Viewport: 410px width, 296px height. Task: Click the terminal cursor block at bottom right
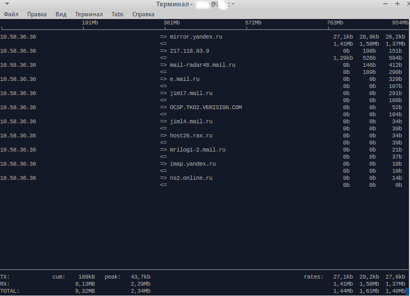coord(408,291)
